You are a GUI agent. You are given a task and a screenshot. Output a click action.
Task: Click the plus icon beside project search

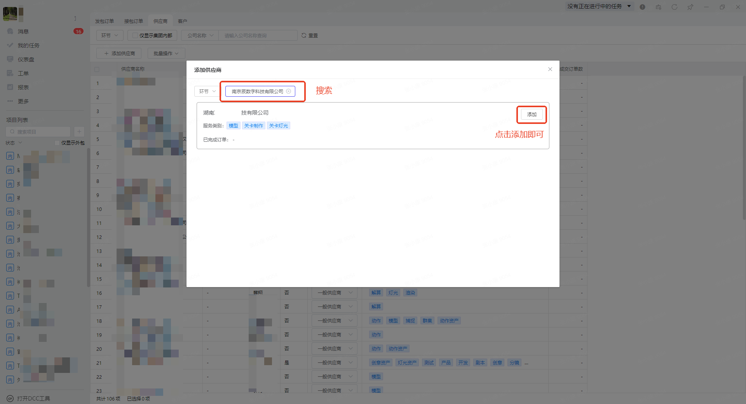point(79,132)
